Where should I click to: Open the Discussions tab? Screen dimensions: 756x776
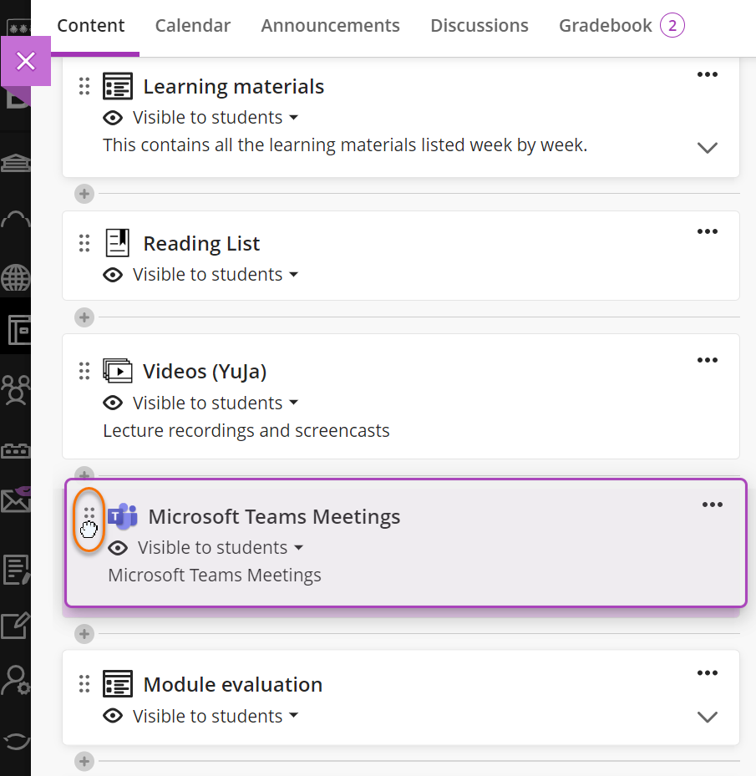tap(479, 26)
